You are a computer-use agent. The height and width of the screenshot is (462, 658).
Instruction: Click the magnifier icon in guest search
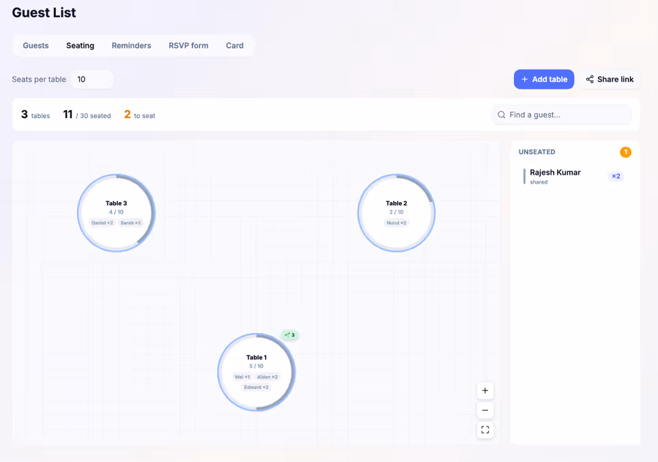point(502,115)
